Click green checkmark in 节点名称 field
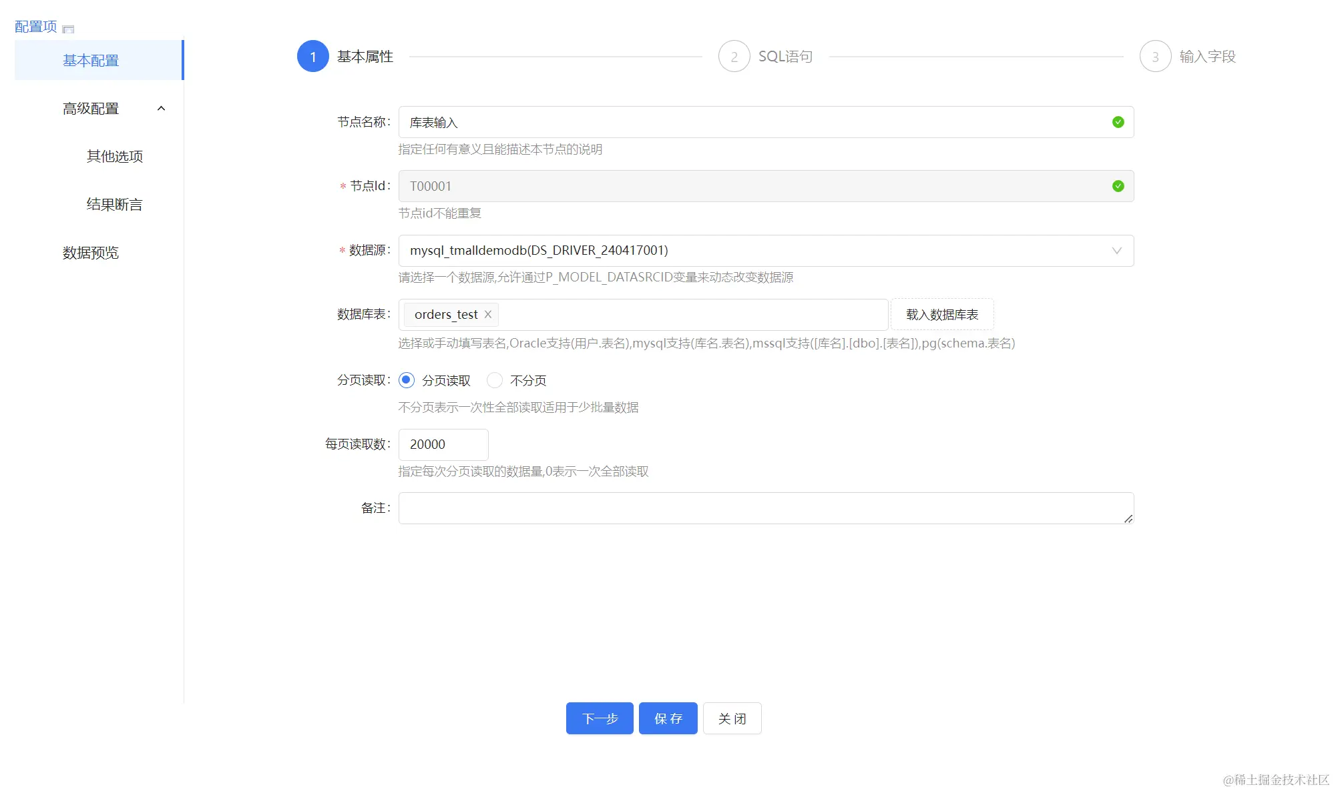1334x791 pixels. [x=1118, y=122]
